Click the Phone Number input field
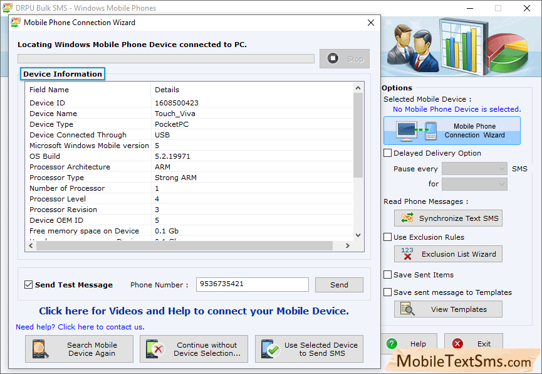The width and height of the screenshot is (542, 374). (253, 284)
